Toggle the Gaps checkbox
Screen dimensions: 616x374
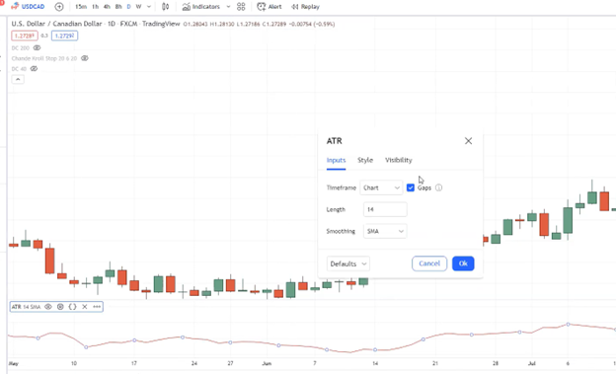tap(411, 187)
